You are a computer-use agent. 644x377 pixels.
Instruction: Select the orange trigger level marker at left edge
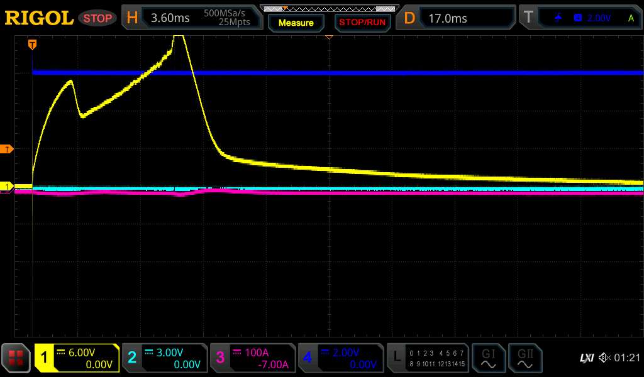tap(7, 149)
